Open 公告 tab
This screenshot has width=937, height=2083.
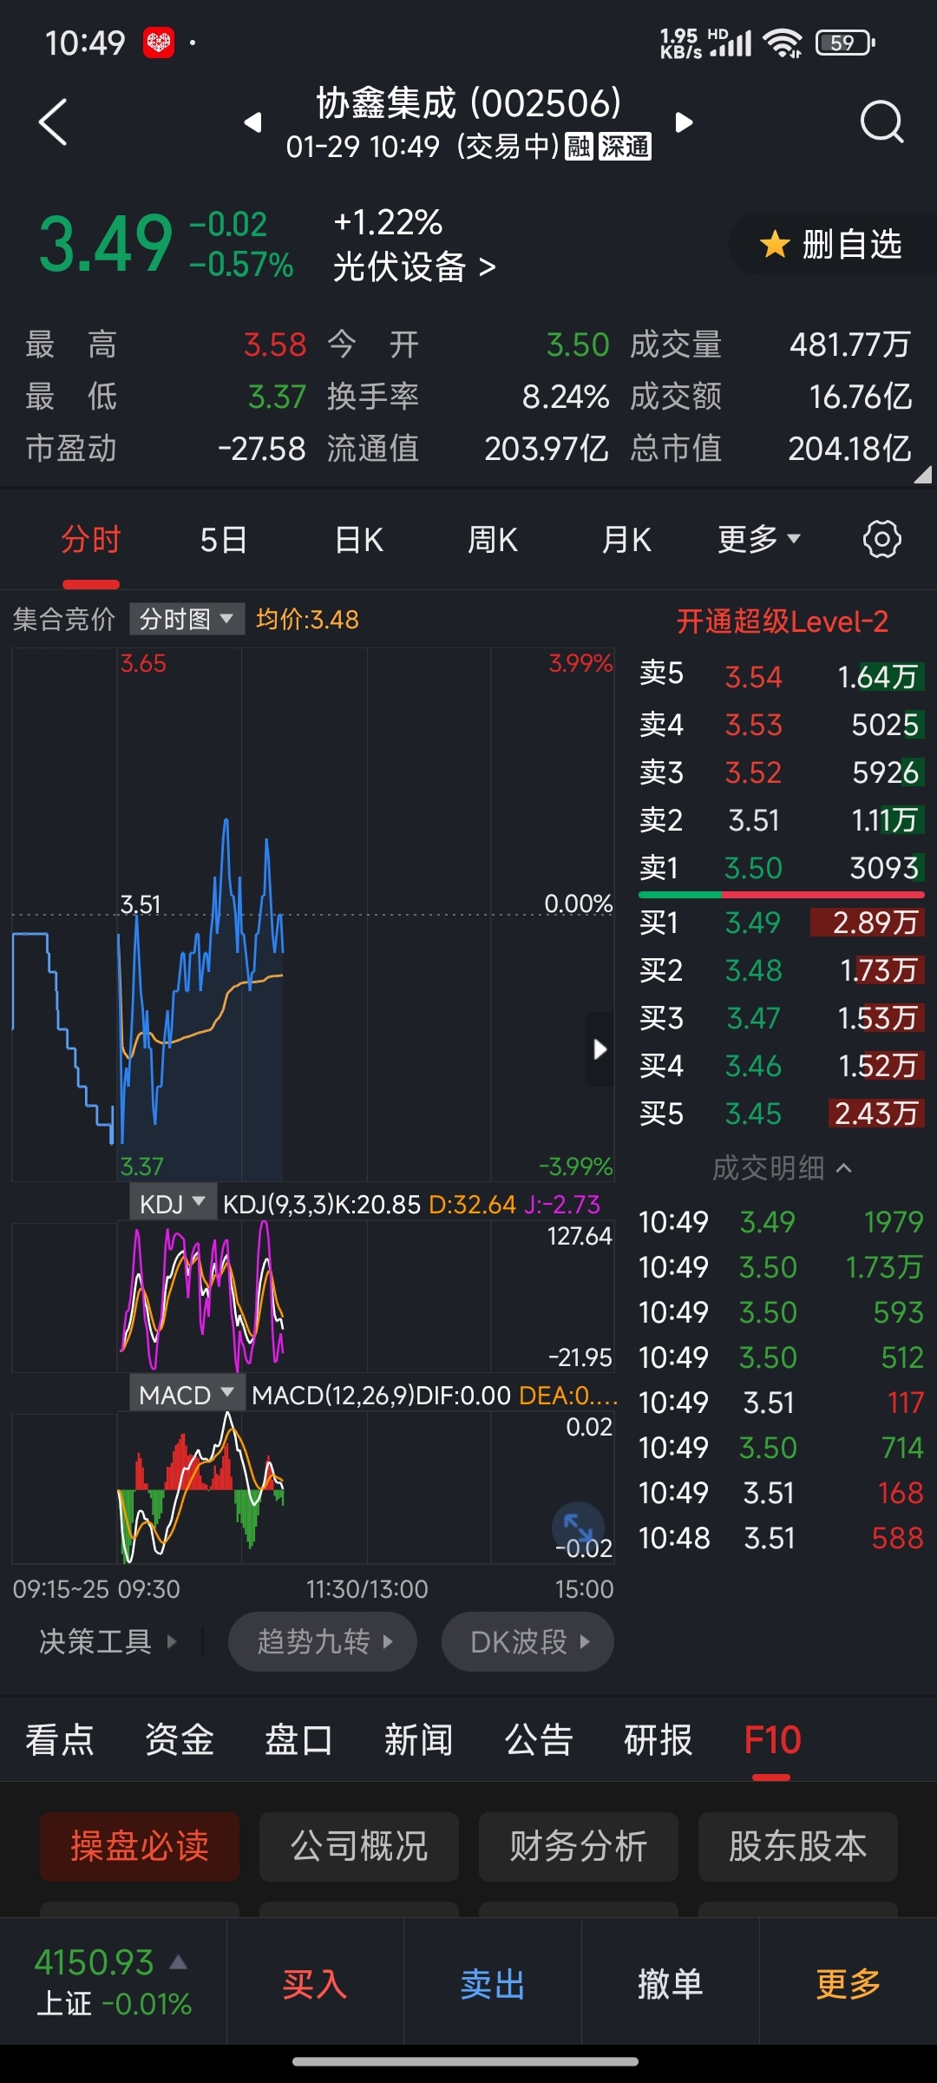[539, 1740]
